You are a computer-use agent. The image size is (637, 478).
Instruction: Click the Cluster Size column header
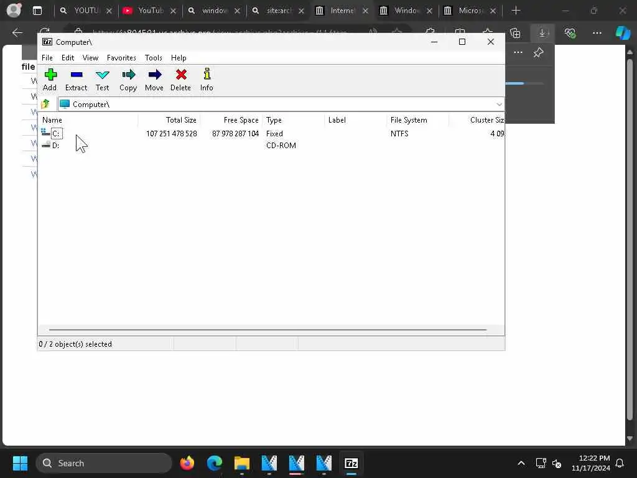477,120
